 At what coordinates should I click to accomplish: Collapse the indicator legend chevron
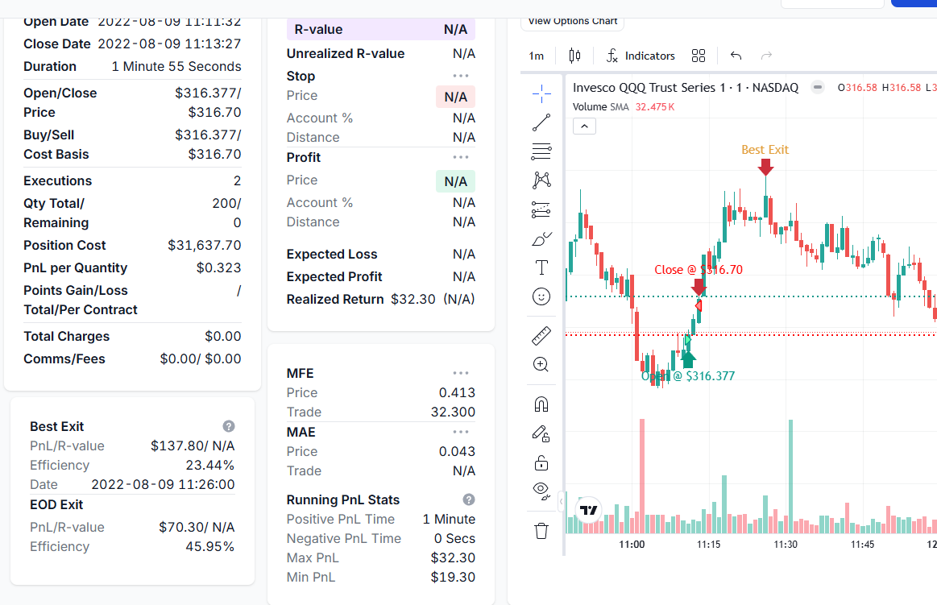(584, 126)
